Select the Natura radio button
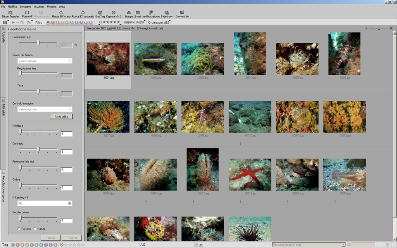397x248 pixels. click(35, 229)
